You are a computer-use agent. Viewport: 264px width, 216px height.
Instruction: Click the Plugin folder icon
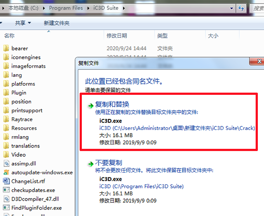click(x=6, y=93)
